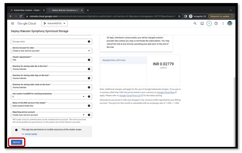The width and height of the screenshot is (242, 153).
Task: Click the INR 0.02779 price value
Action: tap(163, 64)
